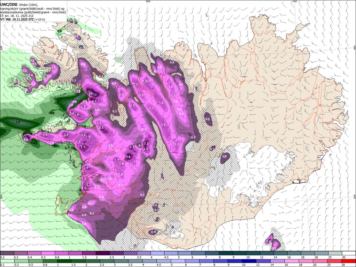Click the 2.6 snow value on the map
Screen dimensions: 356x267
94,101
